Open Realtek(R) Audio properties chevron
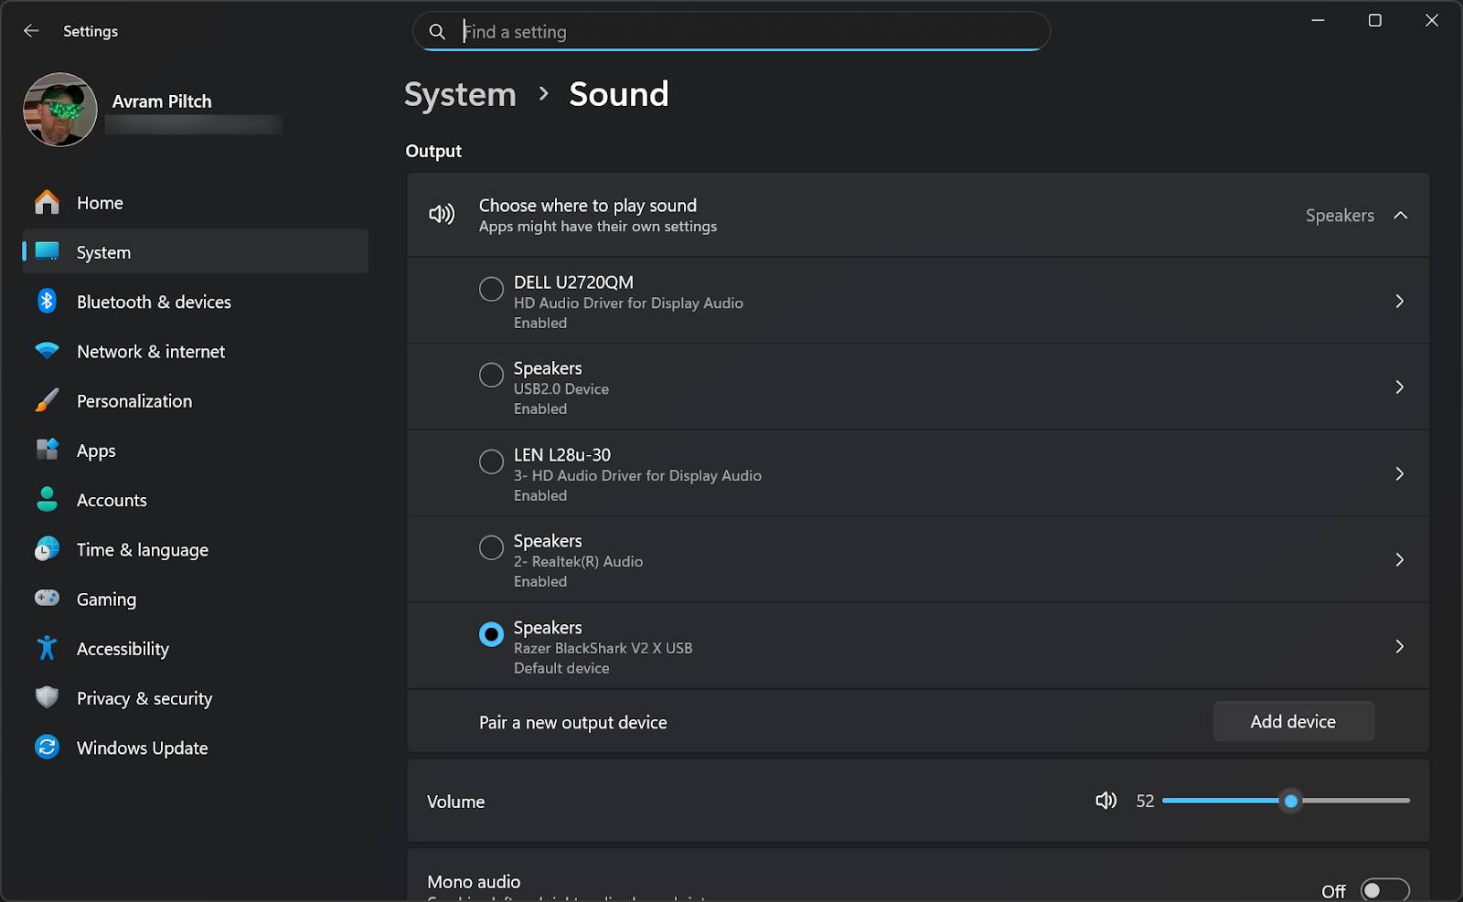The width and height of the screenshot is (1463, 902). (1399, 559)
